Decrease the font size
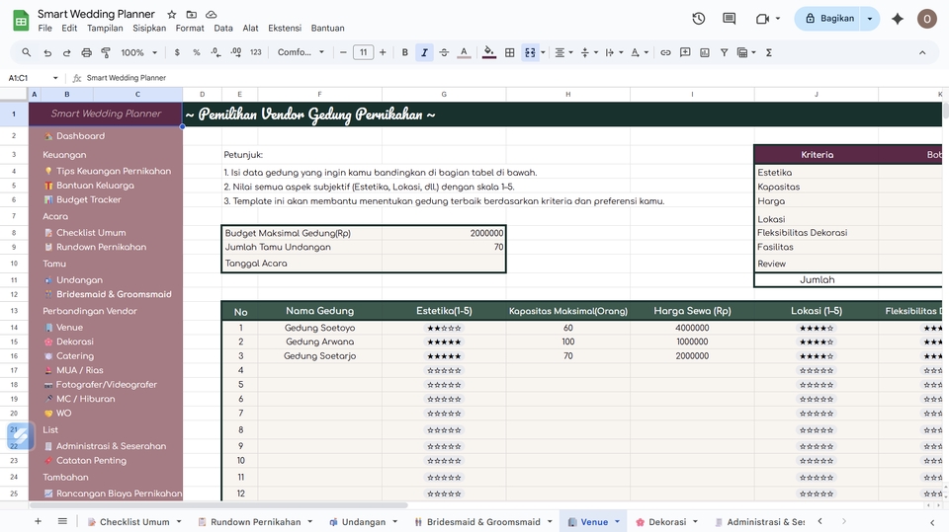Viewport: 949px width, 532px height. [x=343, y=52]
